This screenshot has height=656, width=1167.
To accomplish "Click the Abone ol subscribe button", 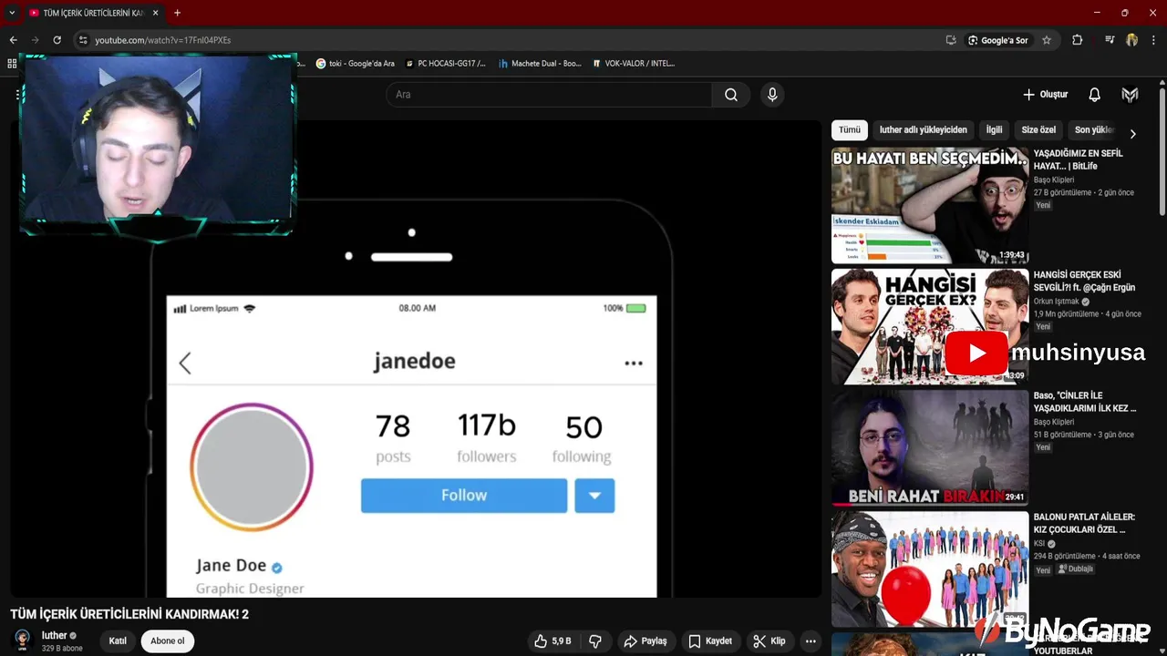I will click(x=168, y=641).
